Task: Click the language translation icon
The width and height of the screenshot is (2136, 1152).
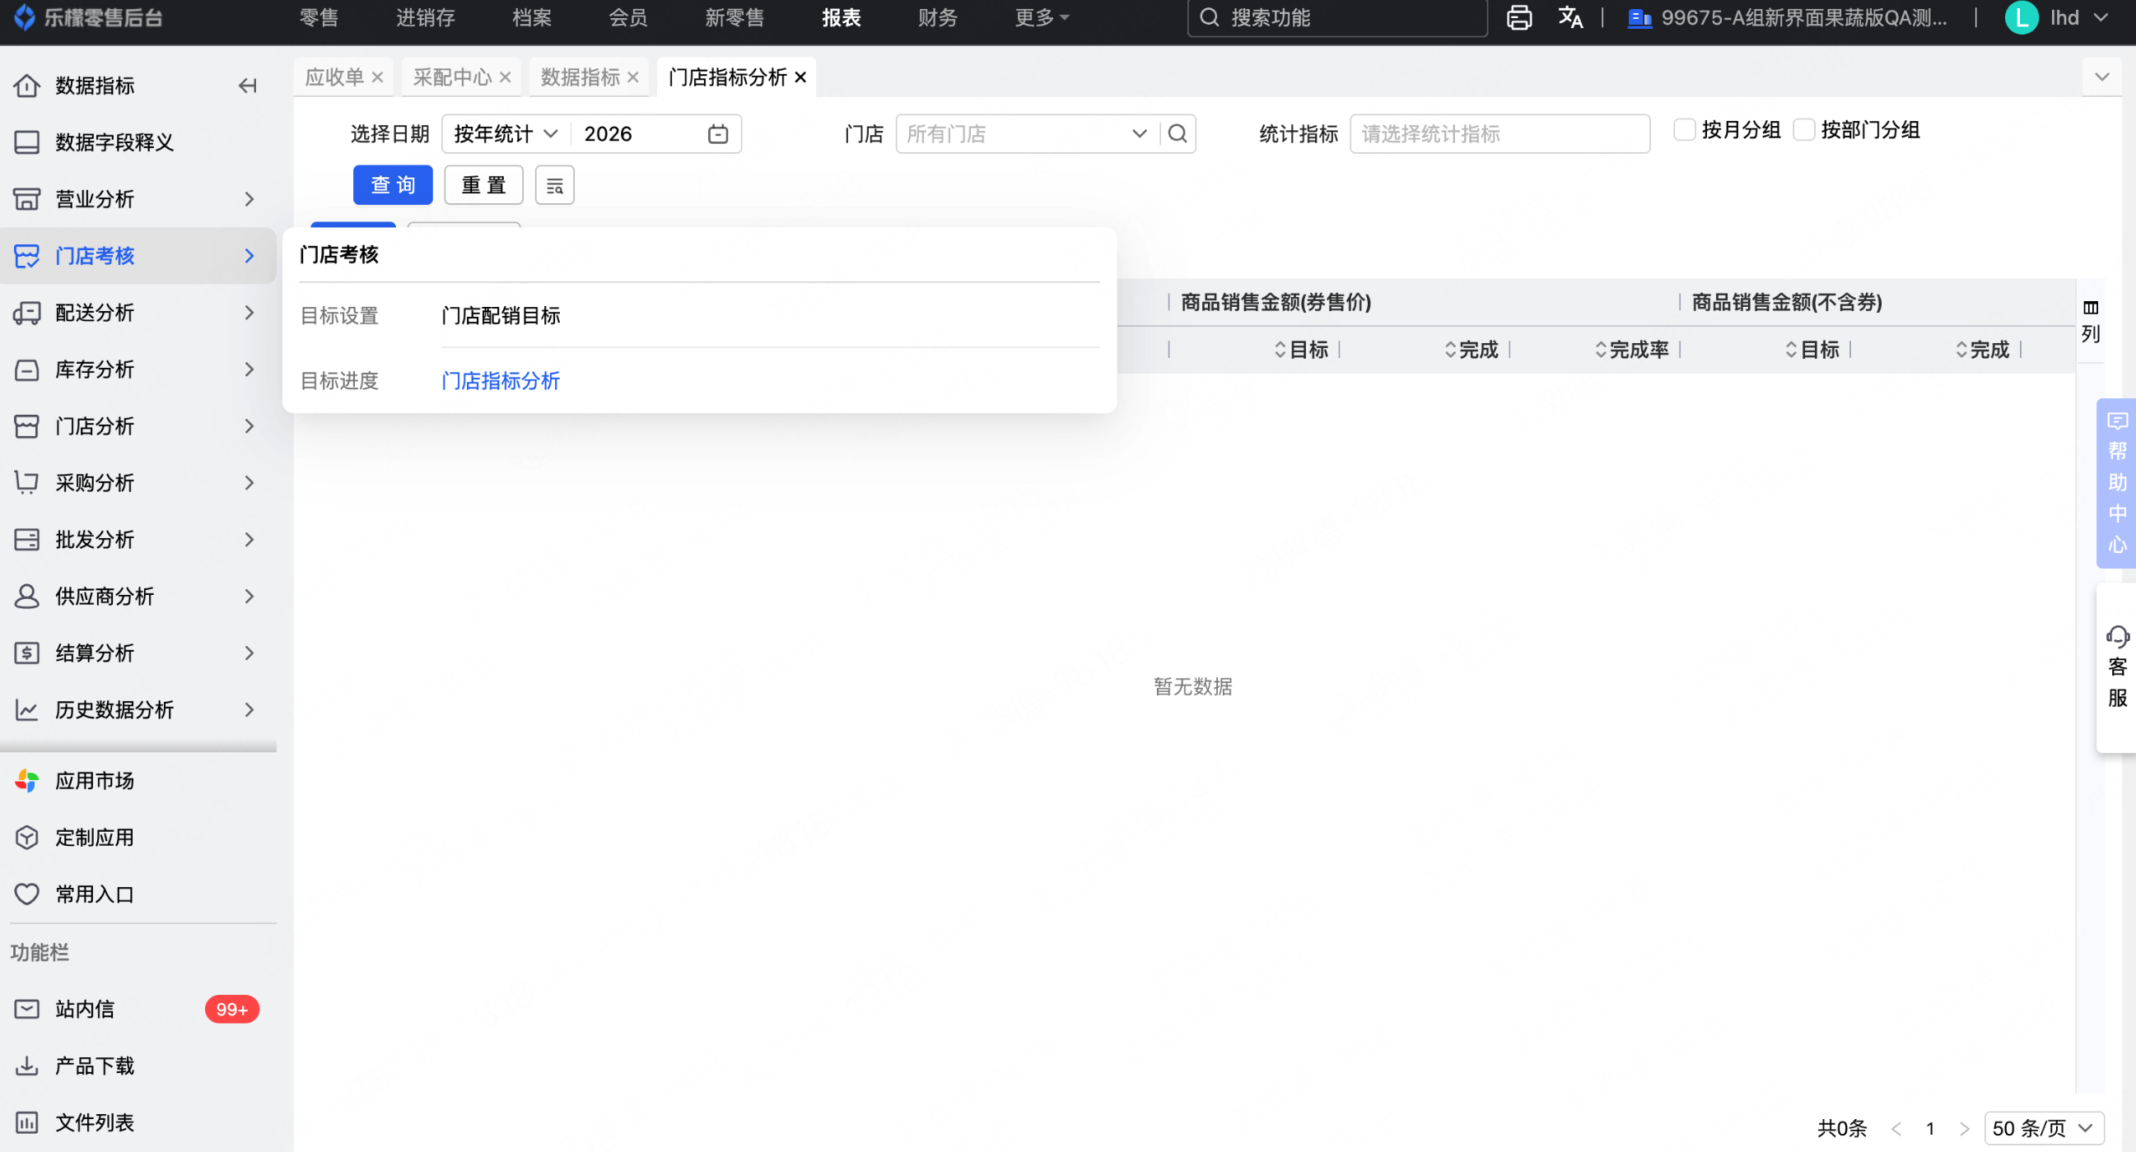Action: point(1569,17)
